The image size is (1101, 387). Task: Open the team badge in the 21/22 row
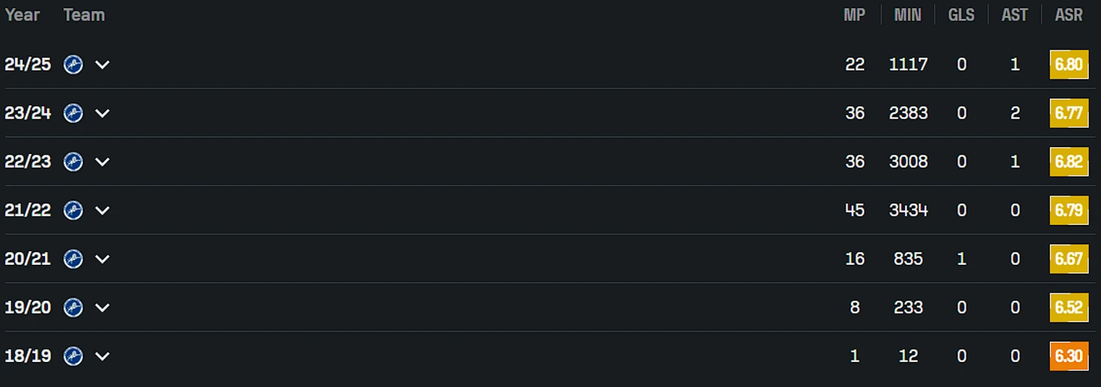[73, 210]
